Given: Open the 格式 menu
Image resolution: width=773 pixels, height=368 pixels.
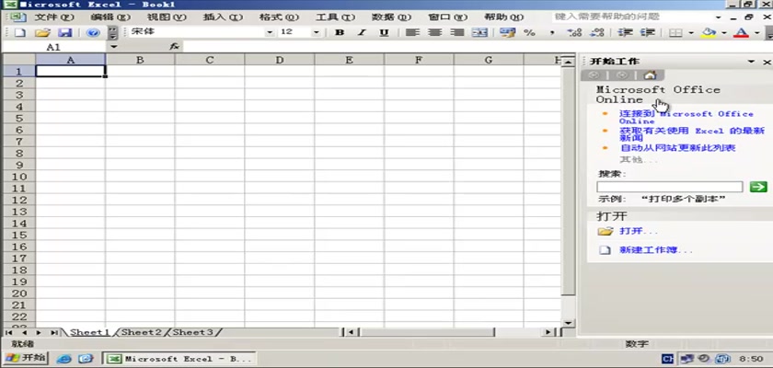Looking at the screenshot, I should click(x=279, y=17).
